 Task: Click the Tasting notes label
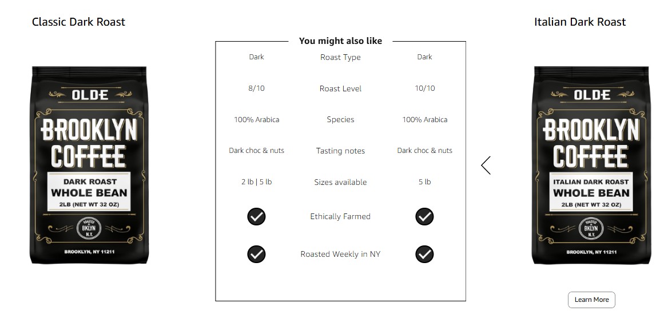[x=340, y=151]
